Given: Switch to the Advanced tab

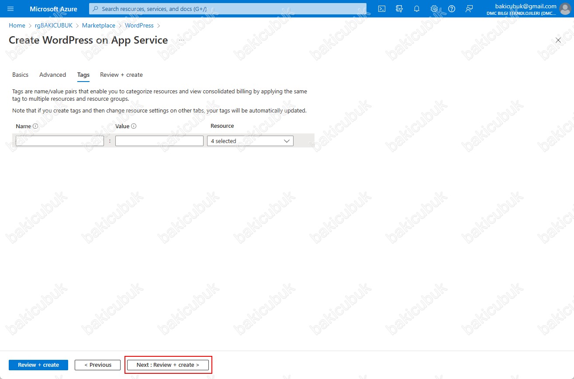Looking at the screenshot, I should tap(52, 75).
